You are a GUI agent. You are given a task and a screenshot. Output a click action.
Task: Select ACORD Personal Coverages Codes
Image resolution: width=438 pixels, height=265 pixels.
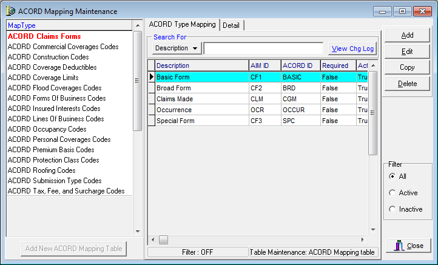69,139
